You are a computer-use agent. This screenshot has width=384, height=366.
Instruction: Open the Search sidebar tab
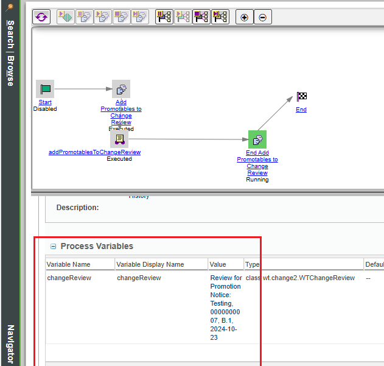pyautogui.click(x=10, y=35)
